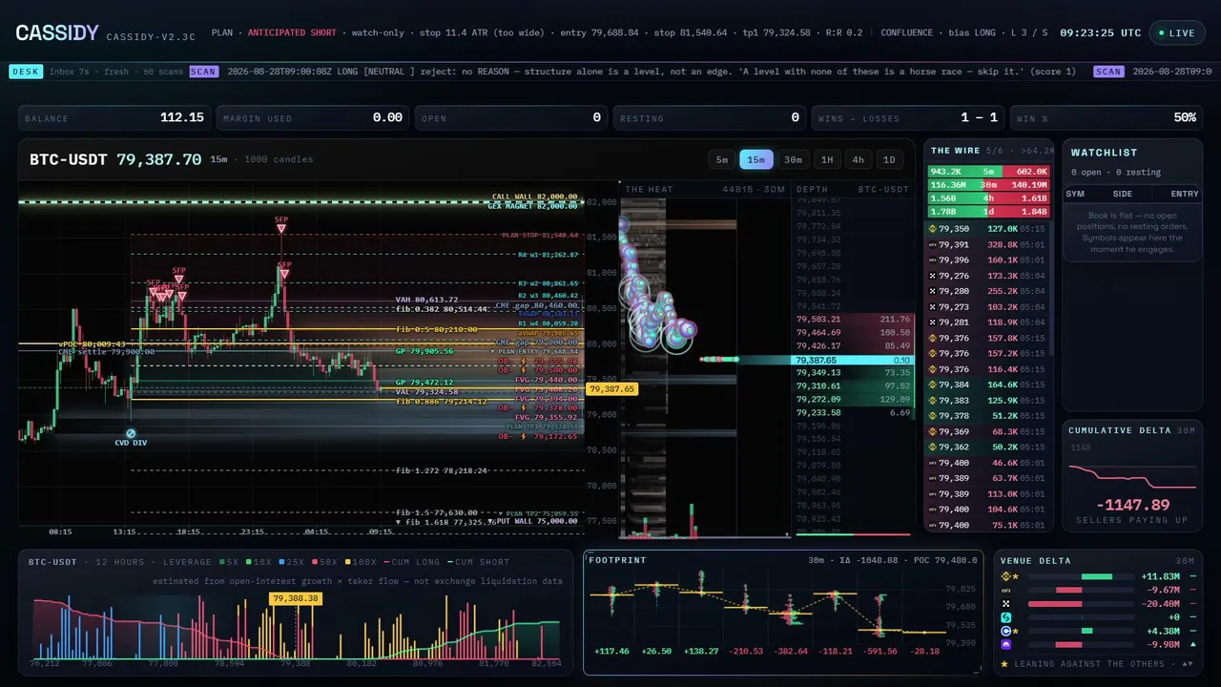Click the CALL WALL 82,000.00 label
Screen dimensions: 1221x687
[x=534, y=197]
